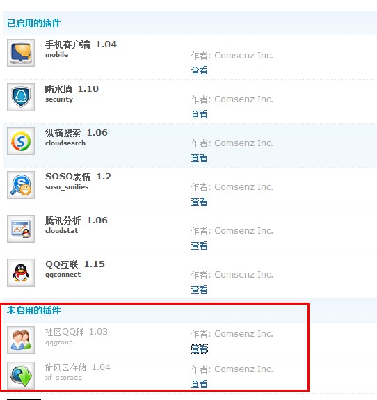Click the cloudstat identifier text
Viewport: 377px width, 400px height.
coord(61,231)
